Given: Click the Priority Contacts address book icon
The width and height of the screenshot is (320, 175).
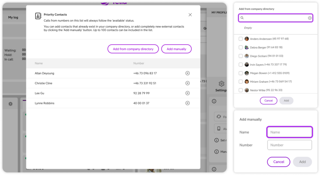Looking at the screenshot, I should coord(38,16).
